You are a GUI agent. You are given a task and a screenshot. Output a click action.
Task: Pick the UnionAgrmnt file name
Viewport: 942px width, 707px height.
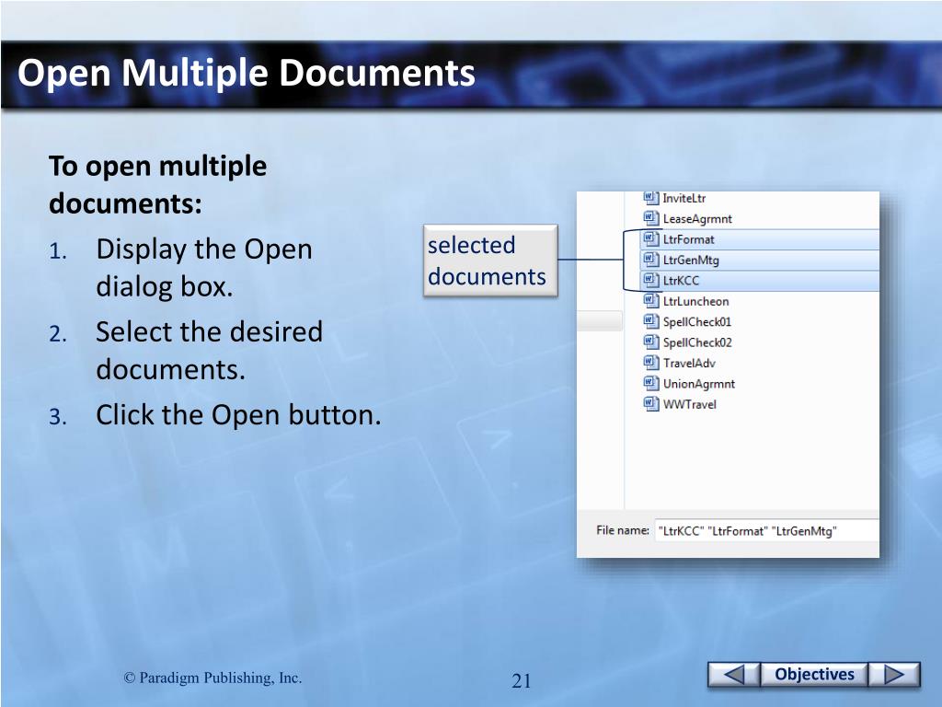pyautogui.click(x=699, y=384)
